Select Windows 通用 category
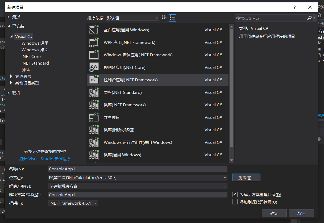This screenshot has height=223, width=324. [x=35, y=43]
